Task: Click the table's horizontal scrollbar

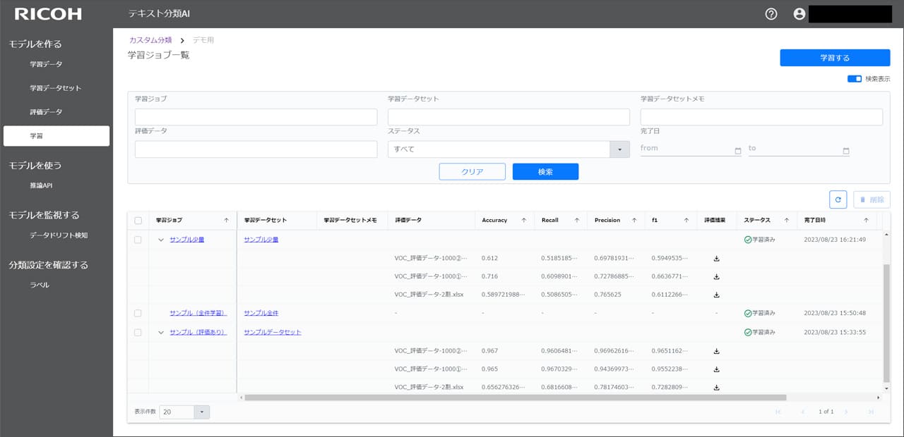Action: tap(516, 398)
